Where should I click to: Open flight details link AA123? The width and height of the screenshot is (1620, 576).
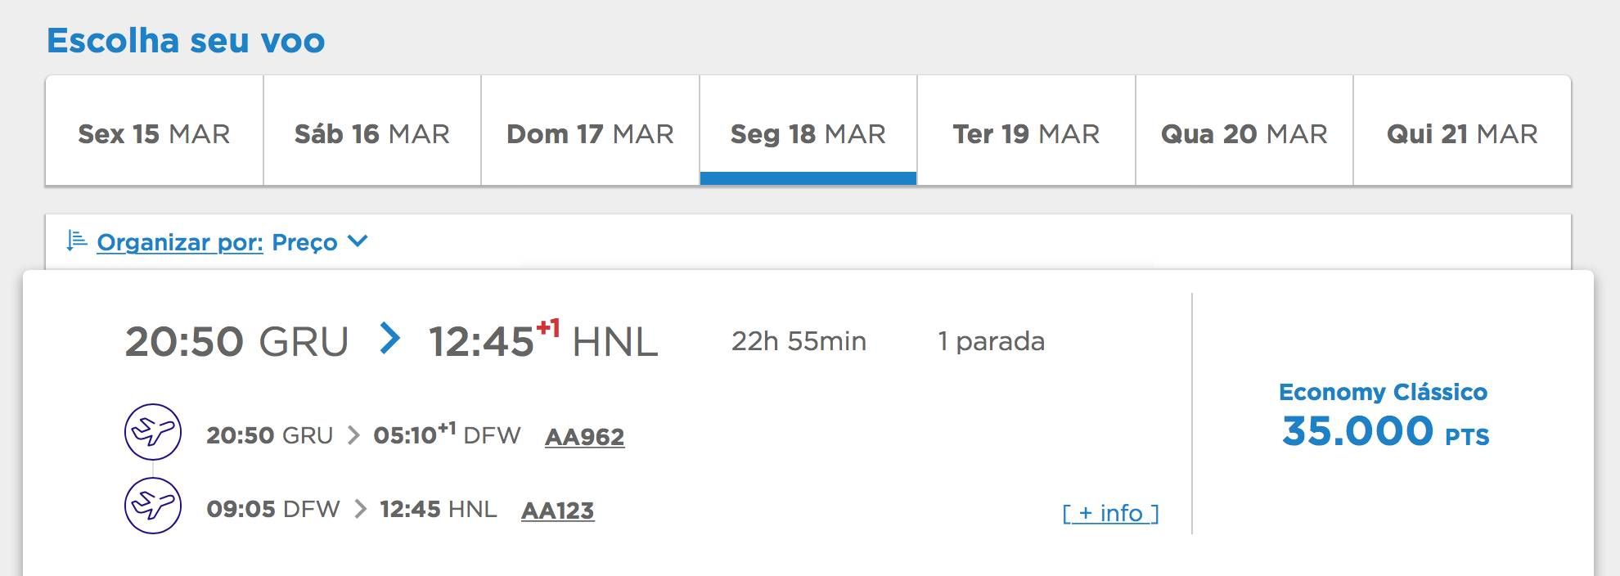(x=558, y=511)
